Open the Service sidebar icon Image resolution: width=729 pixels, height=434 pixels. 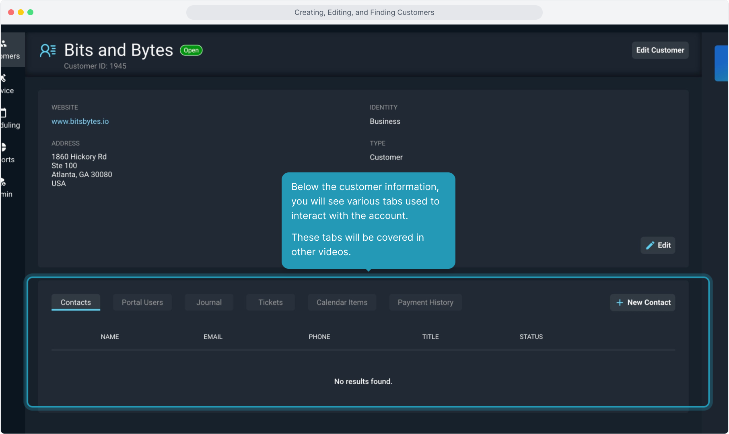[4, 78]
